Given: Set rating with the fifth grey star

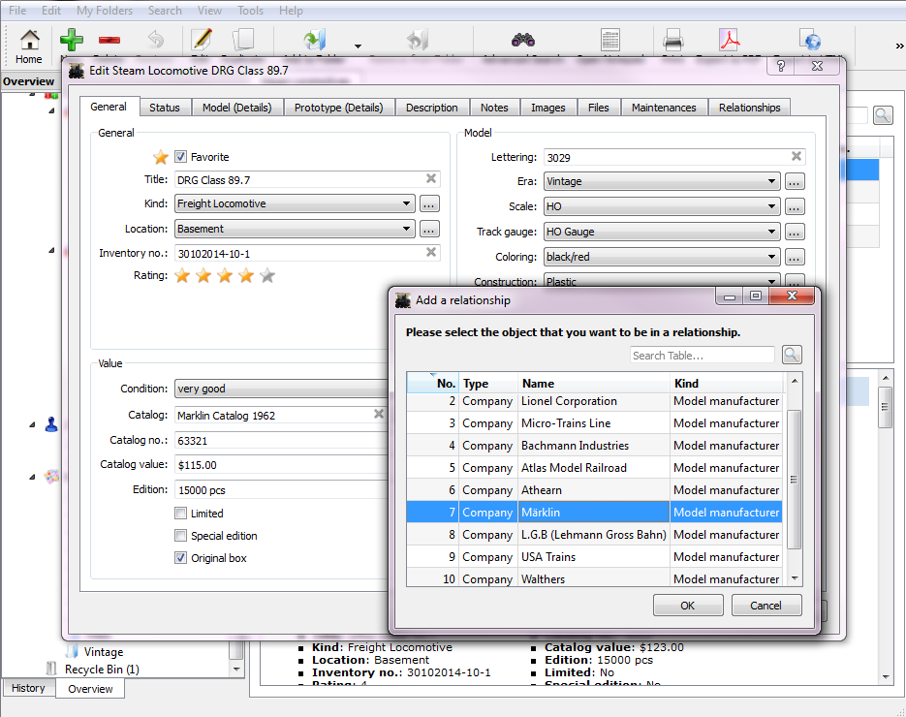Looking at the screenshot, I should (267, 275).
